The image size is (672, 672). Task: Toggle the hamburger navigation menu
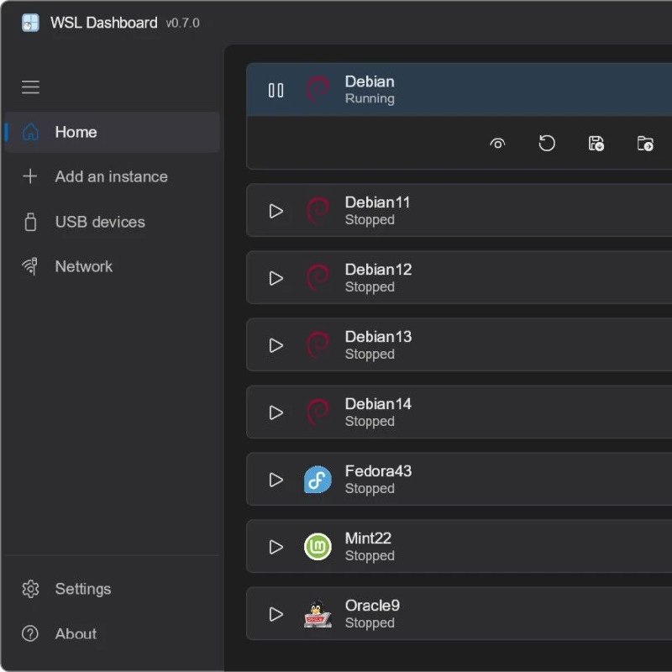coord(30,87)
